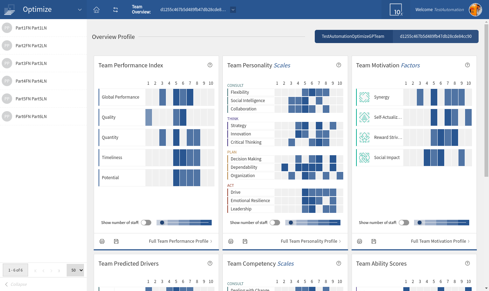Open the page size dropdown showing 50
489x291 pixels.
(75, 270)
